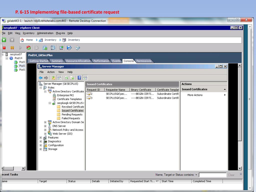Open Snapshot Manager via the clock-with-wrench icon
Screen dimensions: 256x192
(x=53, y=48)
